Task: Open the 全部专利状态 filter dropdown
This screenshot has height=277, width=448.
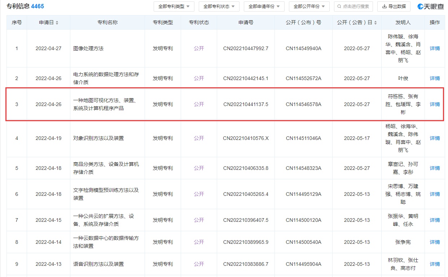Action: [x=219, y=6]
